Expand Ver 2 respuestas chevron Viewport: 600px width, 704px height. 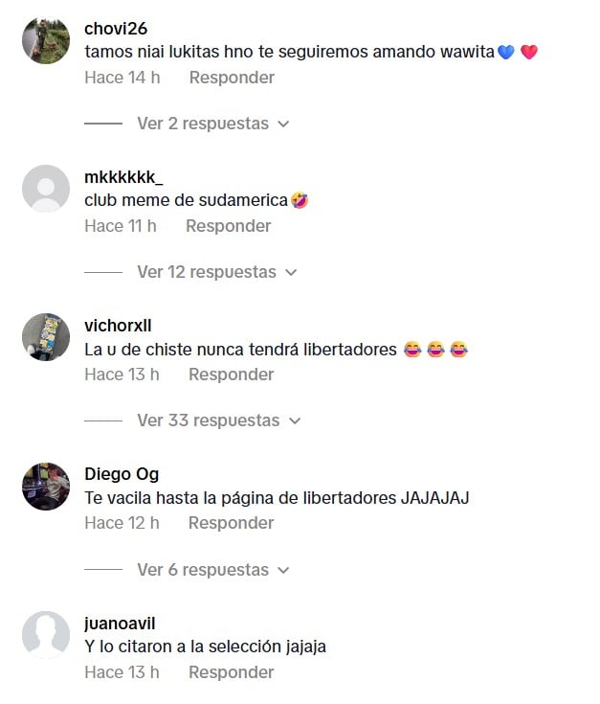pyautogui.click(x=283, y=124)
